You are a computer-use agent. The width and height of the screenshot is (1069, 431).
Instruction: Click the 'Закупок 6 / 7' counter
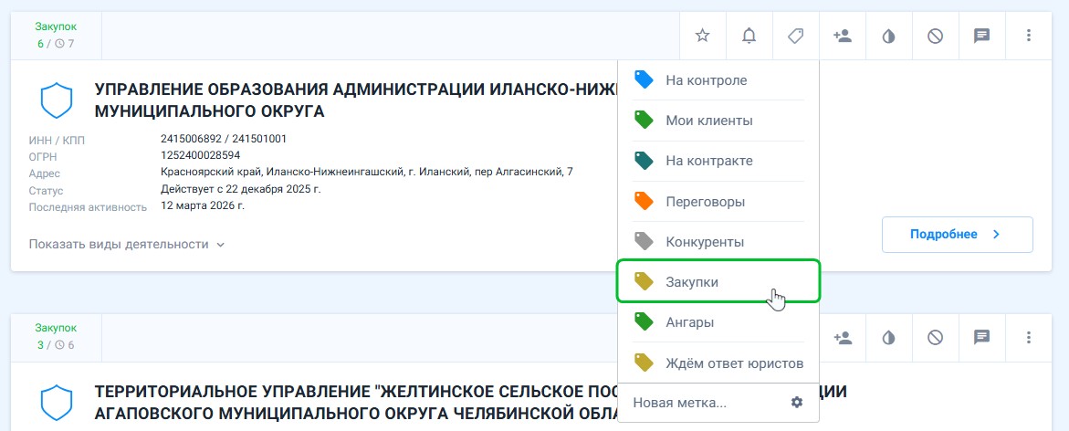click(56, 36)
